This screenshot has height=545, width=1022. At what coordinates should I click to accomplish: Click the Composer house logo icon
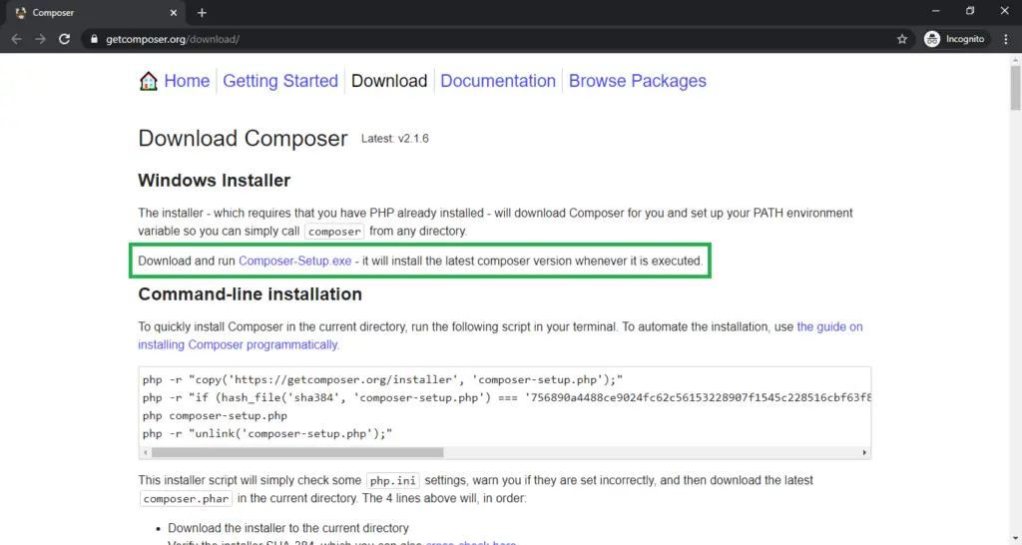149,81
